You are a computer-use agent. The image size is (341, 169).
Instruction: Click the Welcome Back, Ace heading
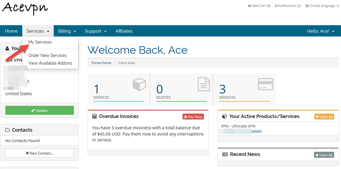(x=137, y=50)
